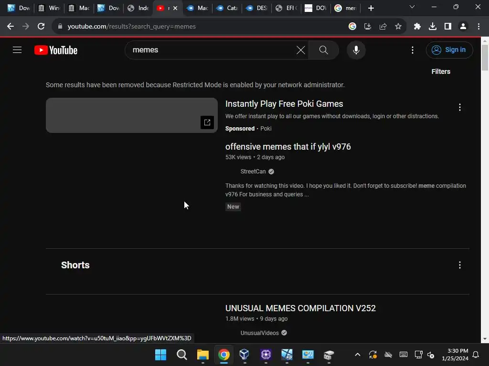Open the Windows Start menu

pos(160,355)
